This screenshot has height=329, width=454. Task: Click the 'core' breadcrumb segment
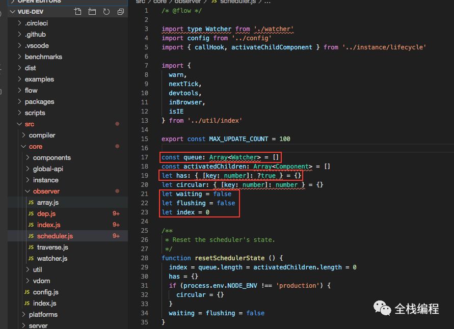click(x=160, y=2)
